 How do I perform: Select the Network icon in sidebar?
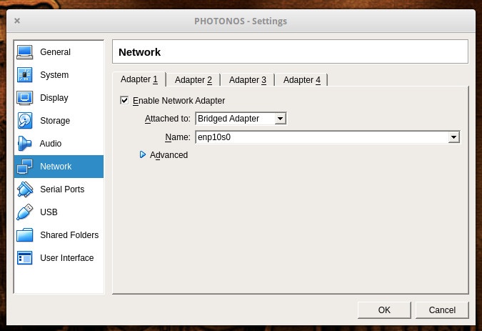coord(25,167)
